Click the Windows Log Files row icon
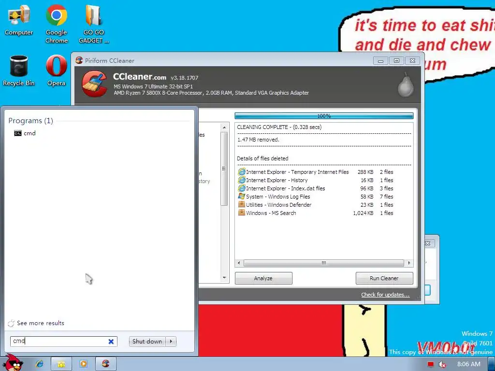The width and height of the screenshot is (495, 371). [242, 196]
